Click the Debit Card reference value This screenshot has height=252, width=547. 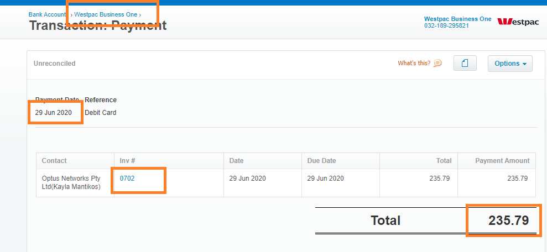click(101, 113)
